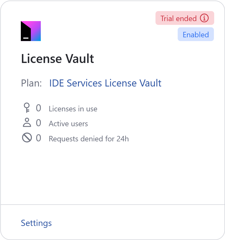
Task: Click the Enabled status badge
Action: (196, 34)
